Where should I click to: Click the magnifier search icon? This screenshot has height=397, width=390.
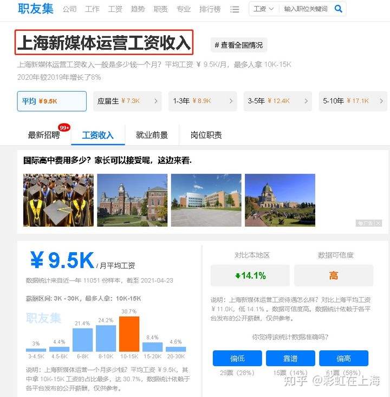click(339, 9)
